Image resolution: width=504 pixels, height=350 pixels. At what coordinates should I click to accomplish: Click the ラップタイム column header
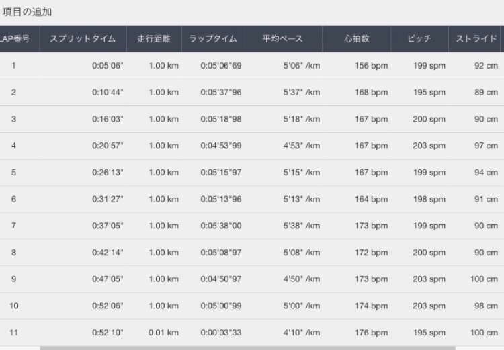click(213, 38)
